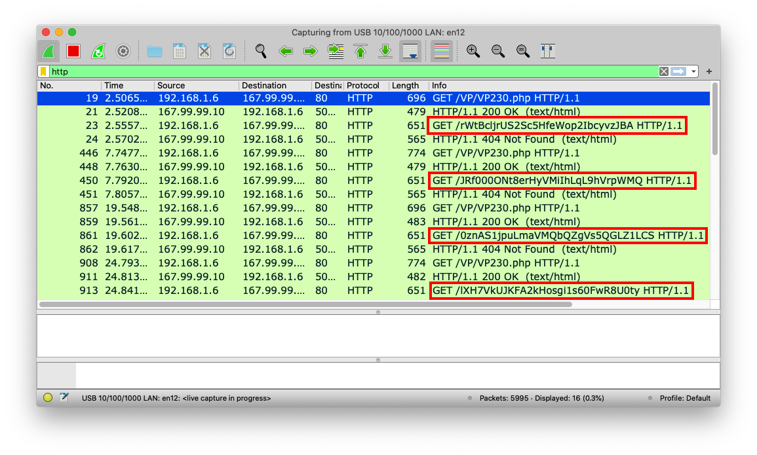
Task: Open expert information from status bar circle
Action: tap(48, 397)
